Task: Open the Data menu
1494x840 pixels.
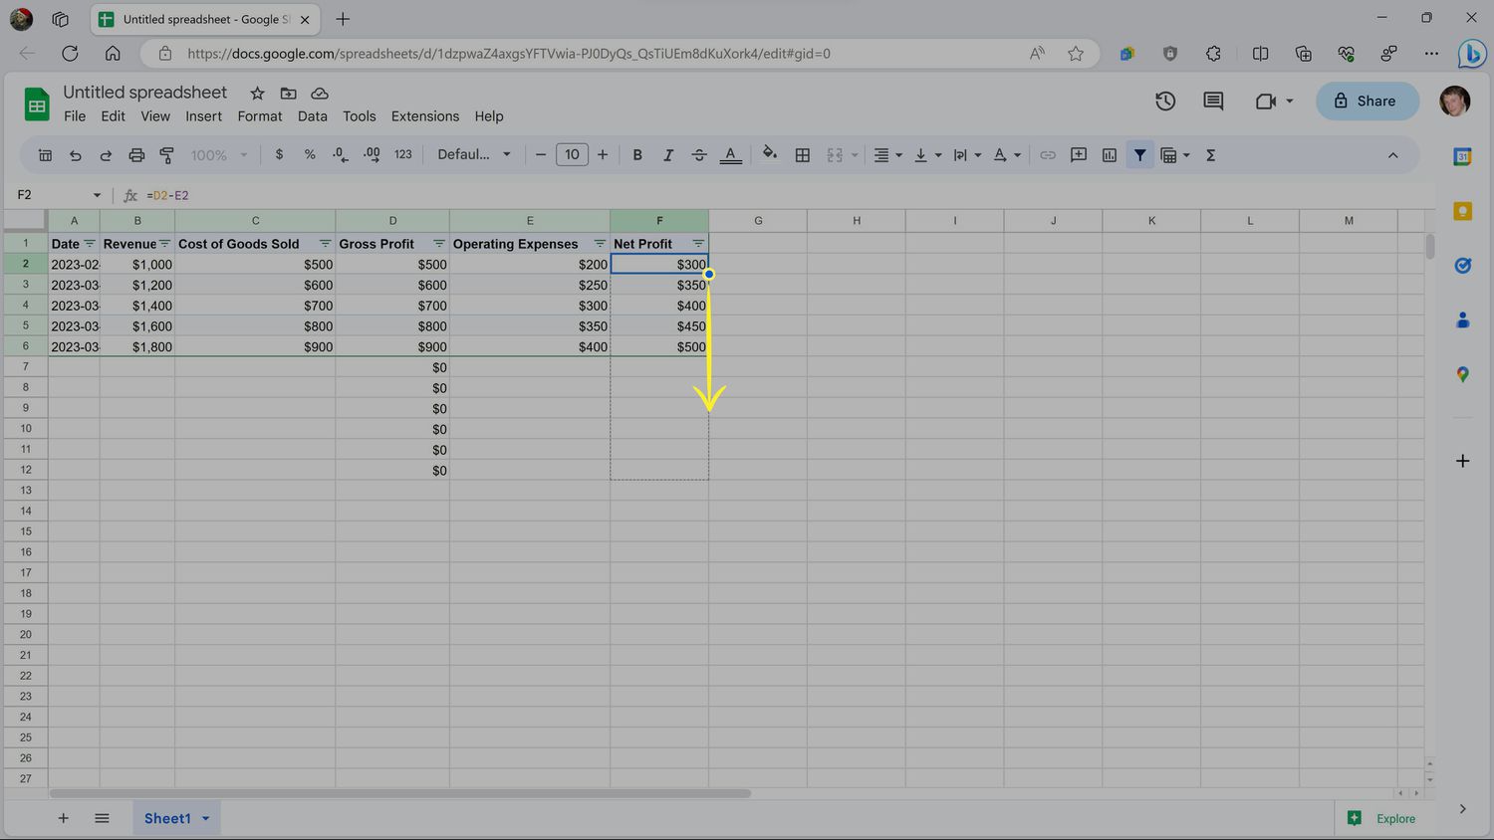Action: click(312, 116)
